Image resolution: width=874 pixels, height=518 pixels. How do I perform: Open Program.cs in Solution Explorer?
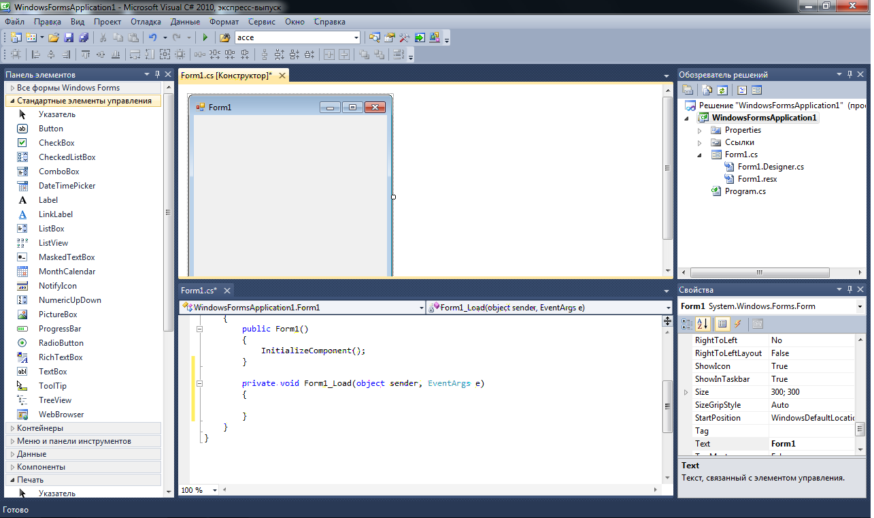(745, 191)
